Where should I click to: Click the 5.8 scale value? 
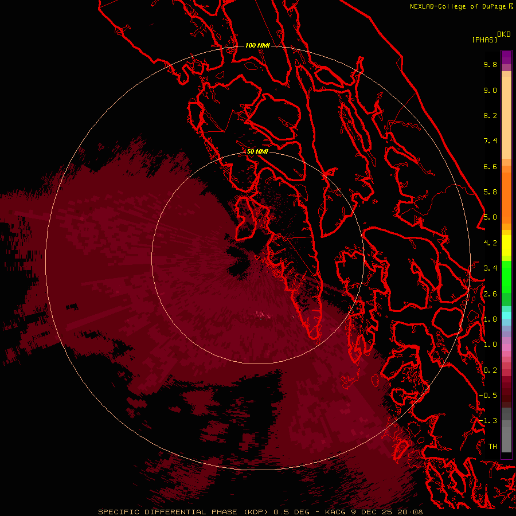coord(490,192)
